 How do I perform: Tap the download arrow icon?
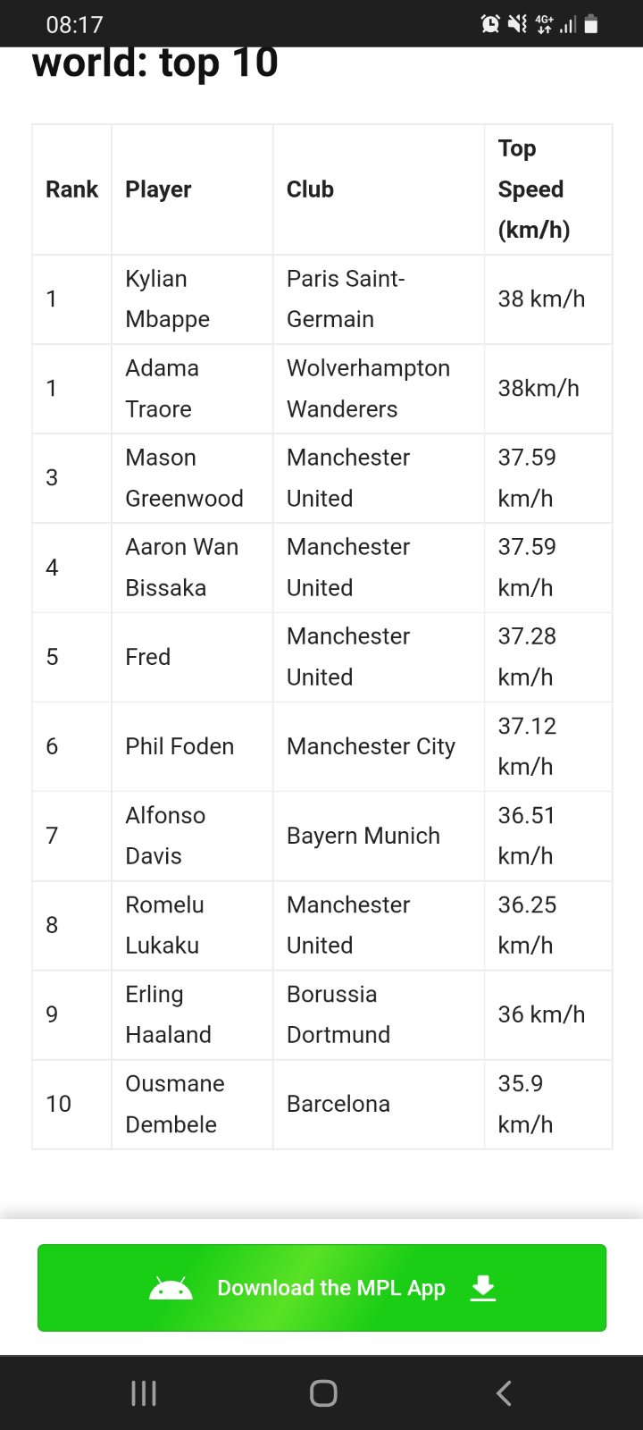click(483, 1288)
